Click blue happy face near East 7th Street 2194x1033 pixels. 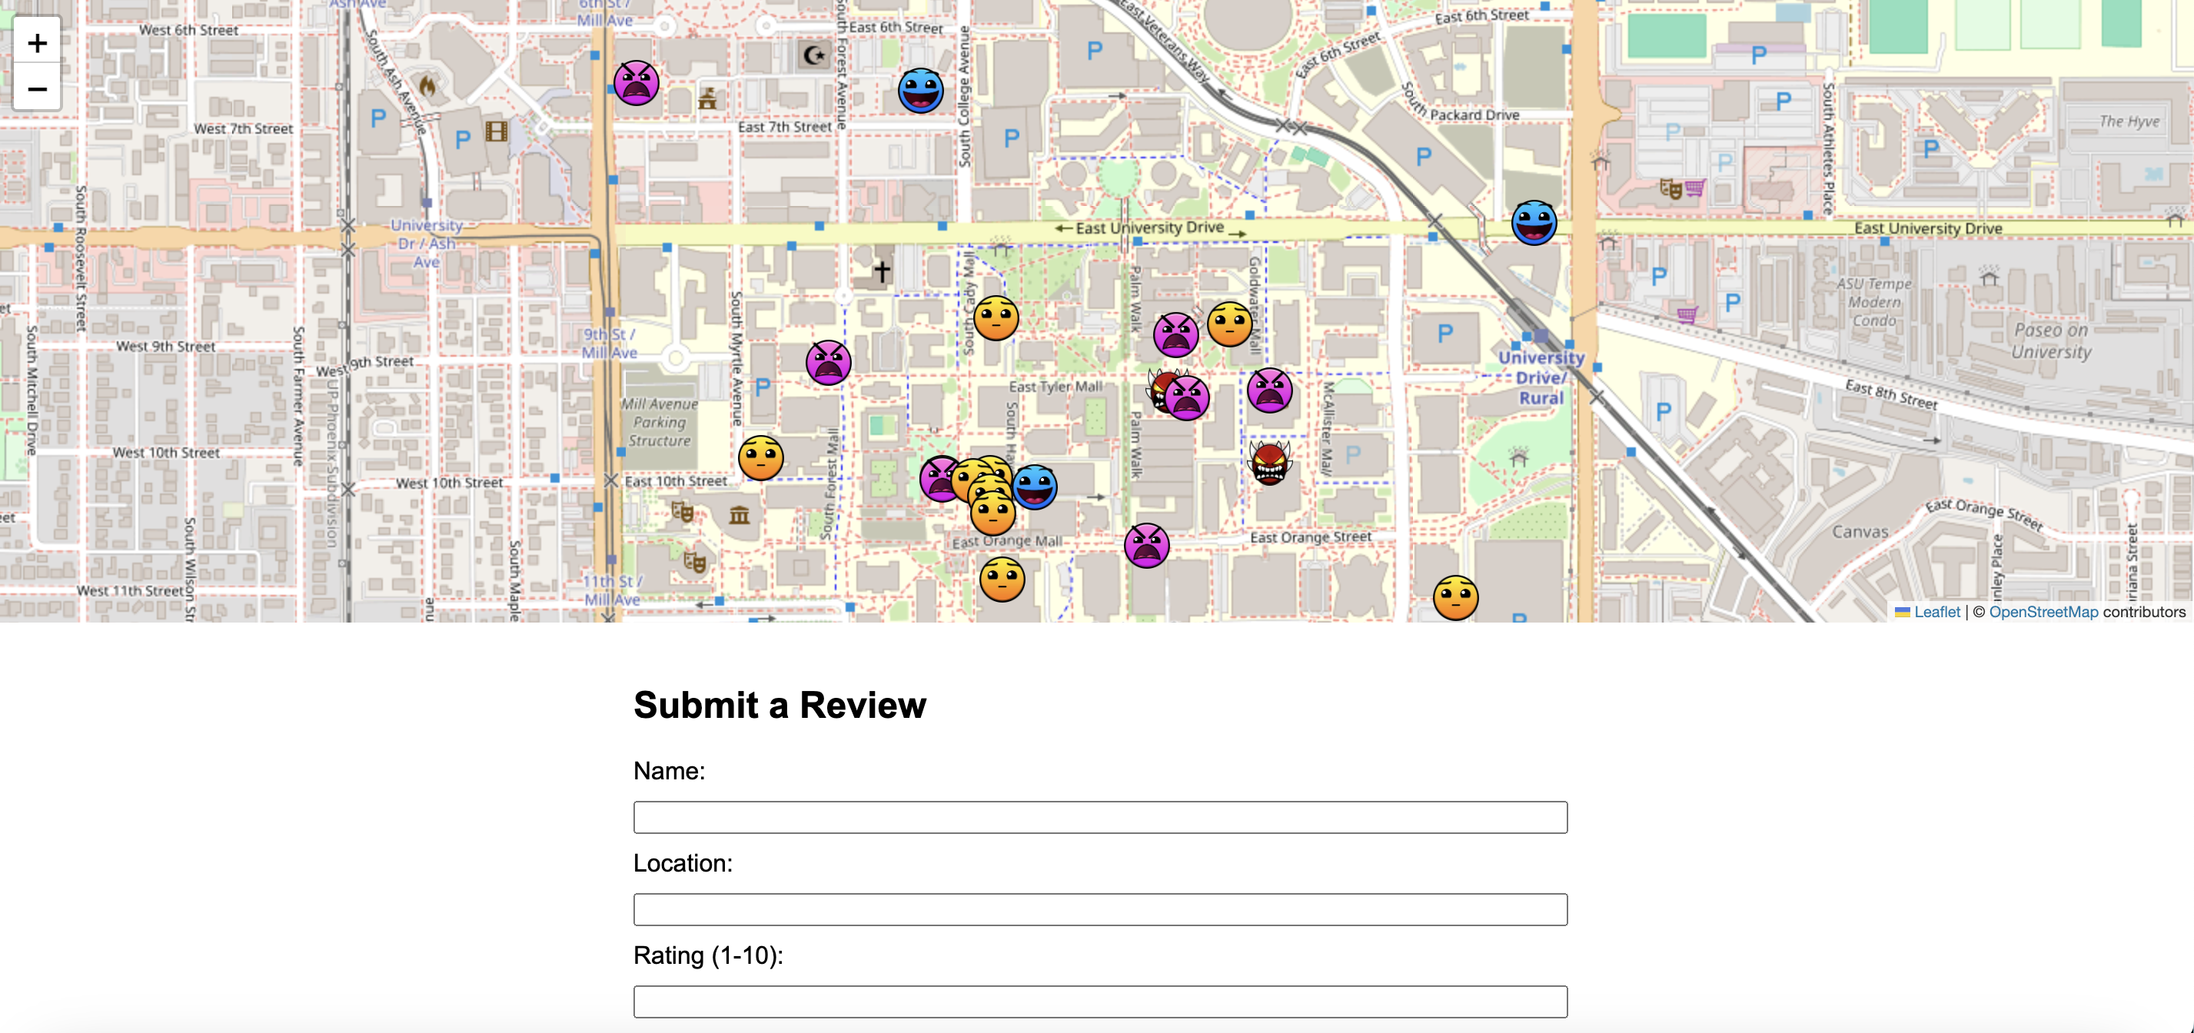pyautogui.click(x=920, y=91)
